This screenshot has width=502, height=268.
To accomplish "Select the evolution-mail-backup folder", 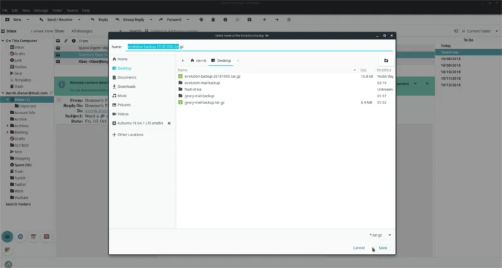I will (x=286, y=83).
